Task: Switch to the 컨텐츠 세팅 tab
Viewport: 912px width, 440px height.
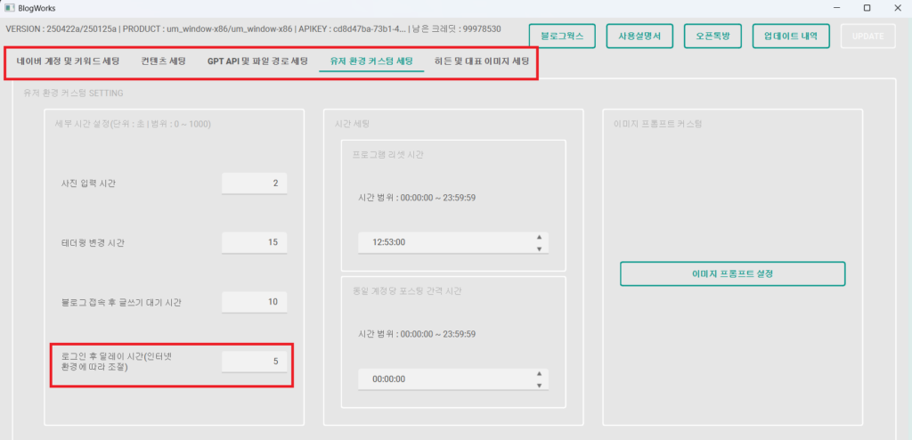Action: 163,62
